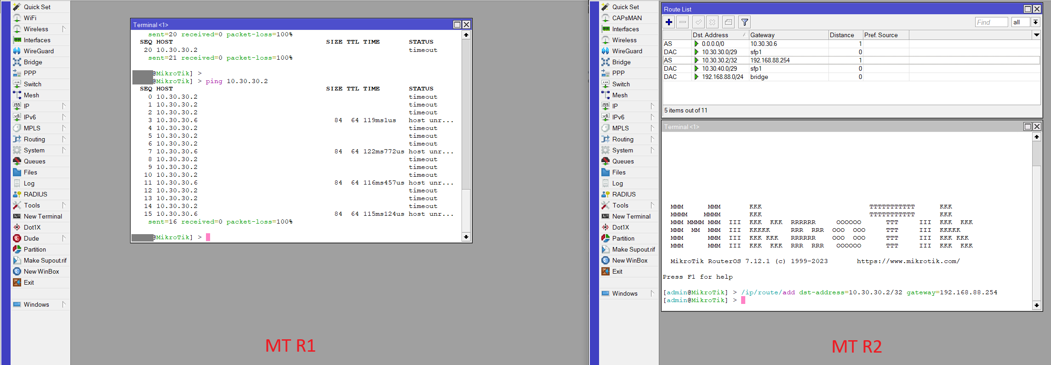Expand the Routing submenu in R1 sidebar

(x=64, y=139)
